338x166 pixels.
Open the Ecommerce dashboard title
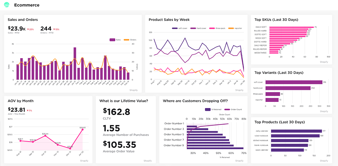pyautogui.click(x=27, y=5)
